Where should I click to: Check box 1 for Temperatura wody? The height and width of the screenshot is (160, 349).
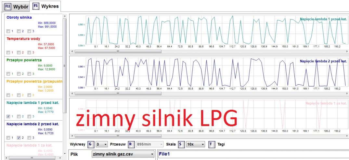(x=8, y=53)
